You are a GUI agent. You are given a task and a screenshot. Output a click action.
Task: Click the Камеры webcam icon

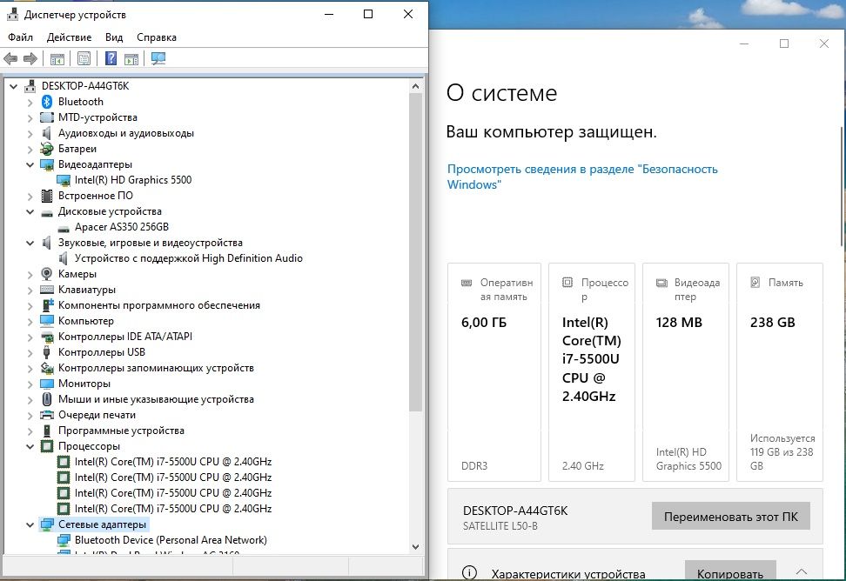(x=47, y=274)
